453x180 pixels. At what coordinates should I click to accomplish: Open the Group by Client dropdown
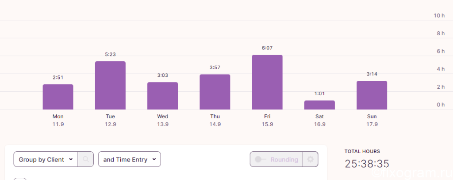pyautogui.click(x=46, y=159)
